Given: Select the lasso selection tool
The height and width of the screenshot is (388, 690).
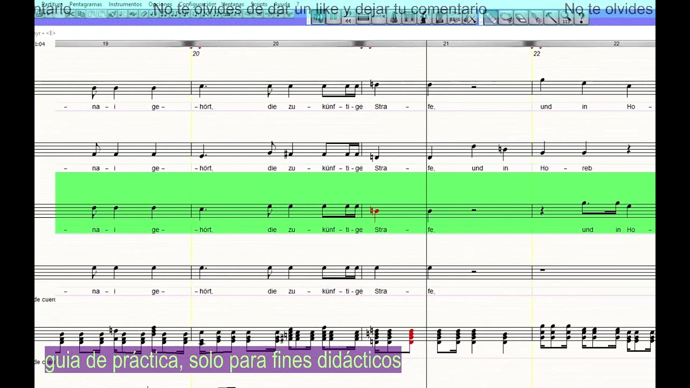Looking at the screenshot, I should (506, 18).
